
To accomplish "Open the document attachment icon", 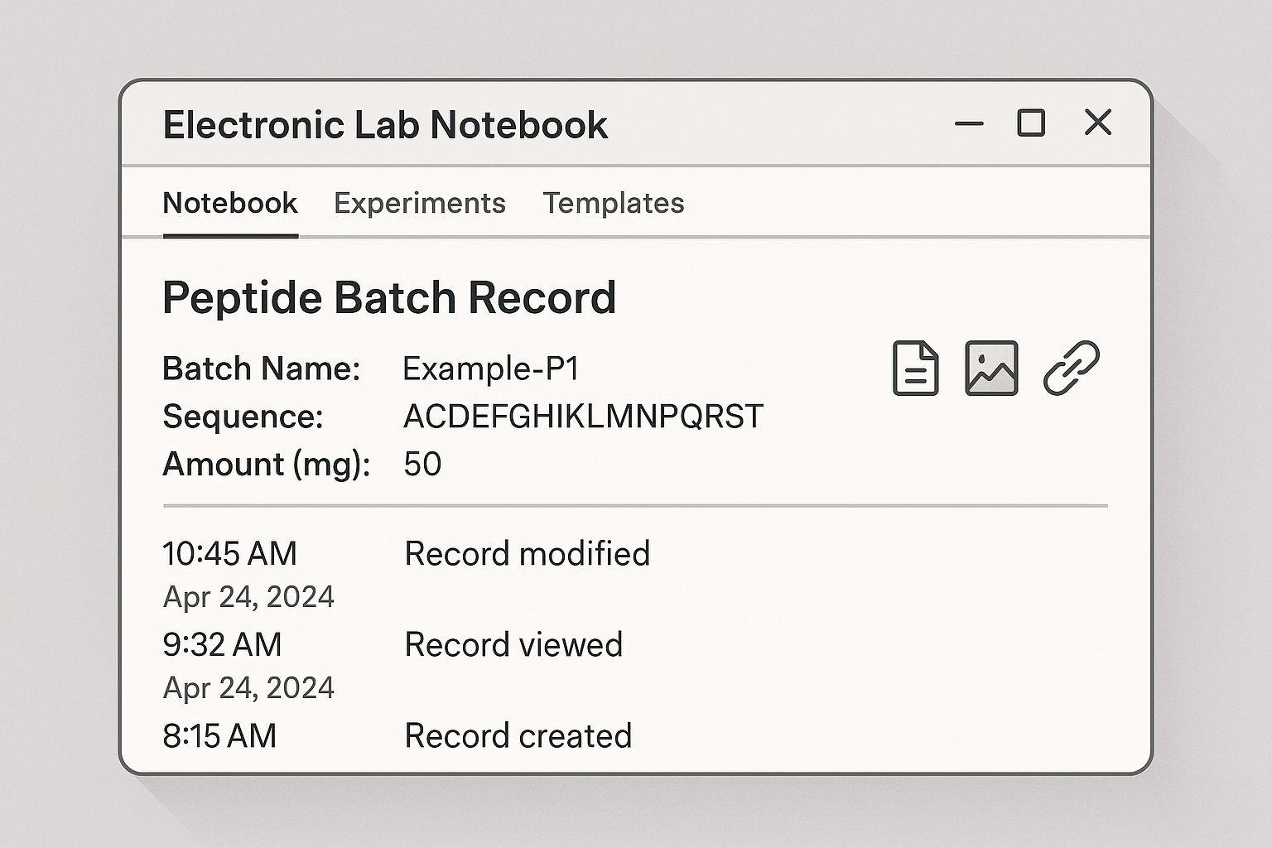I will coord(916,367).
